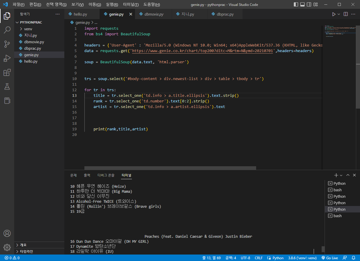
Task: Open the 선택 영역 menu
Action: (x=56, y=5)
